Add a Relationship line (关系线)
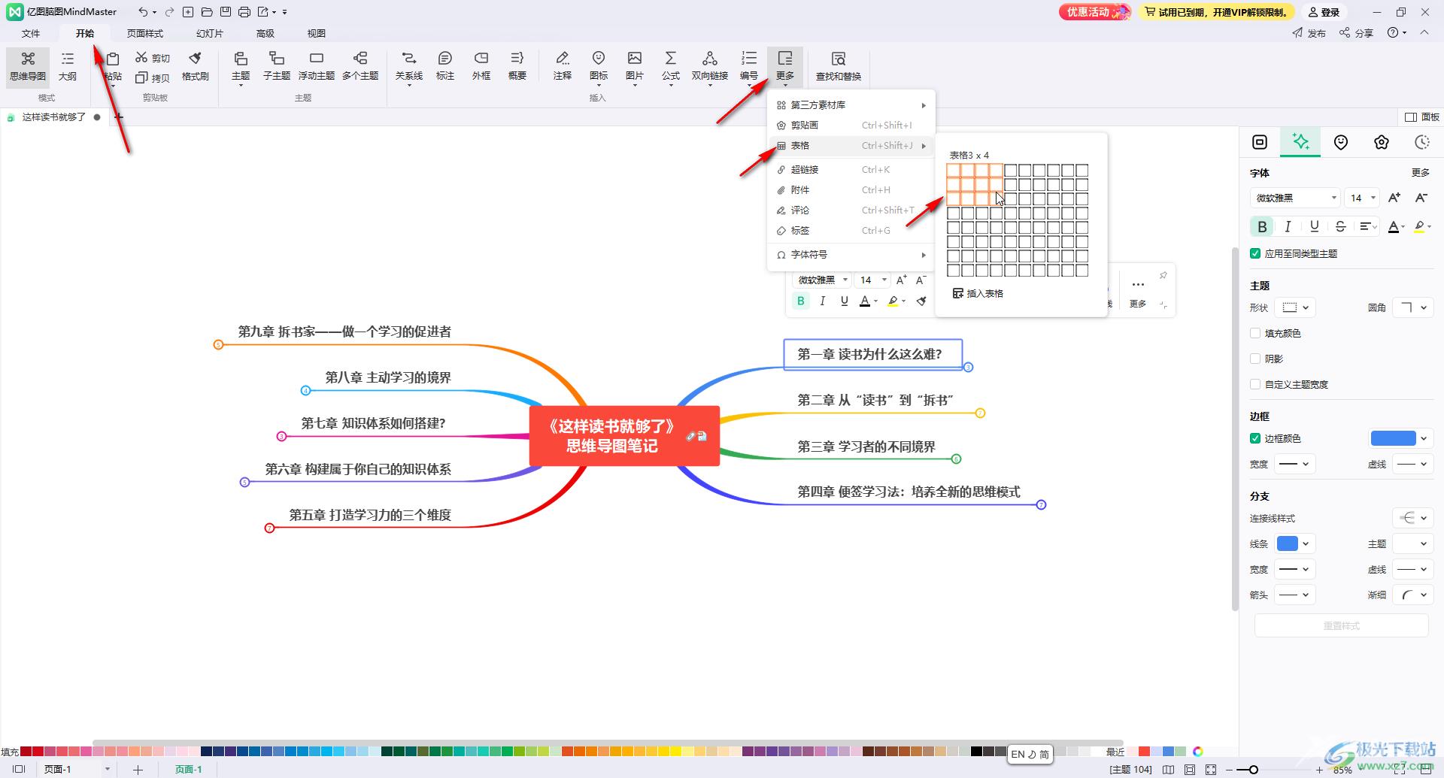The image size is (1444, 778). [x=409, y=66]
